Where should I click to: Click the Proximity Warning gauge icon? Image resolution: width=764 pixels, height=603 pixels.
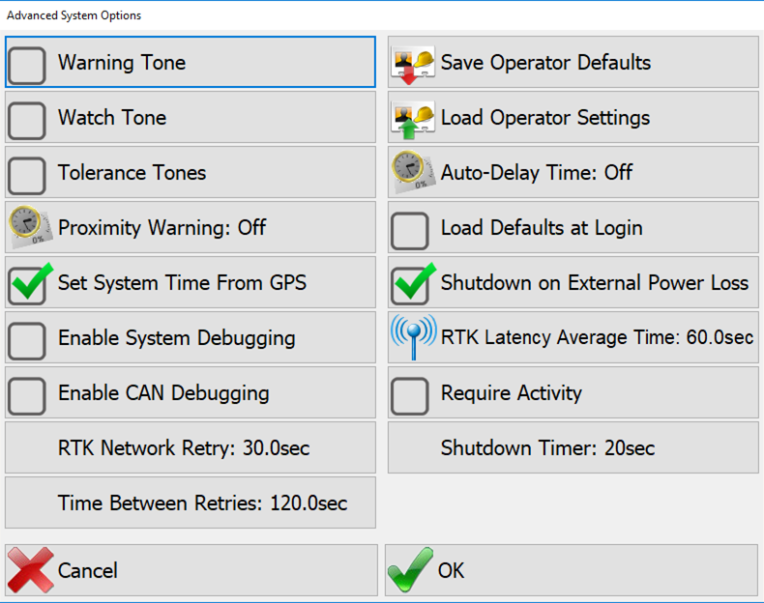[30, 227]
